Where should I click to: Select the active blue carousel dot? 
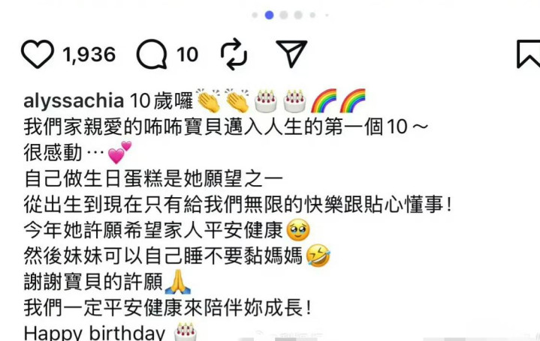[270, 15]
